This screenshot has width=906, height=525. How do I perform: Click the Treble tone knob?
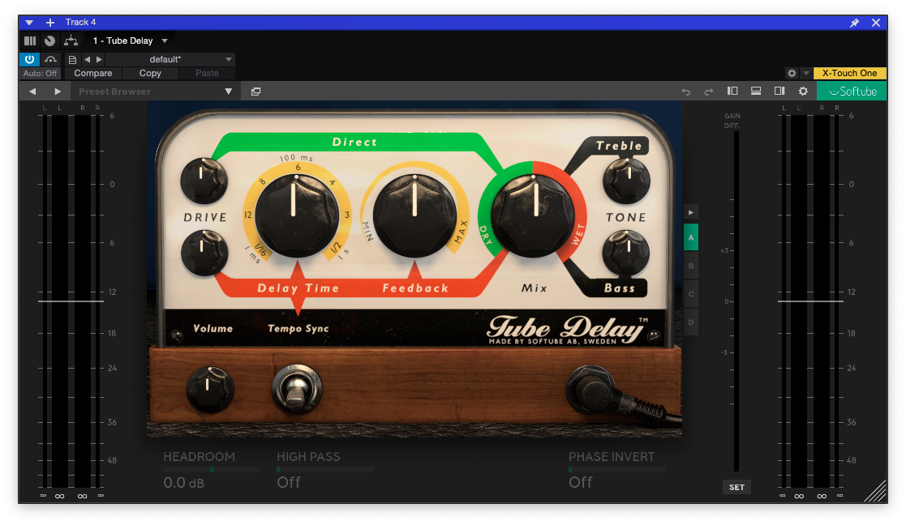[626, 181]
